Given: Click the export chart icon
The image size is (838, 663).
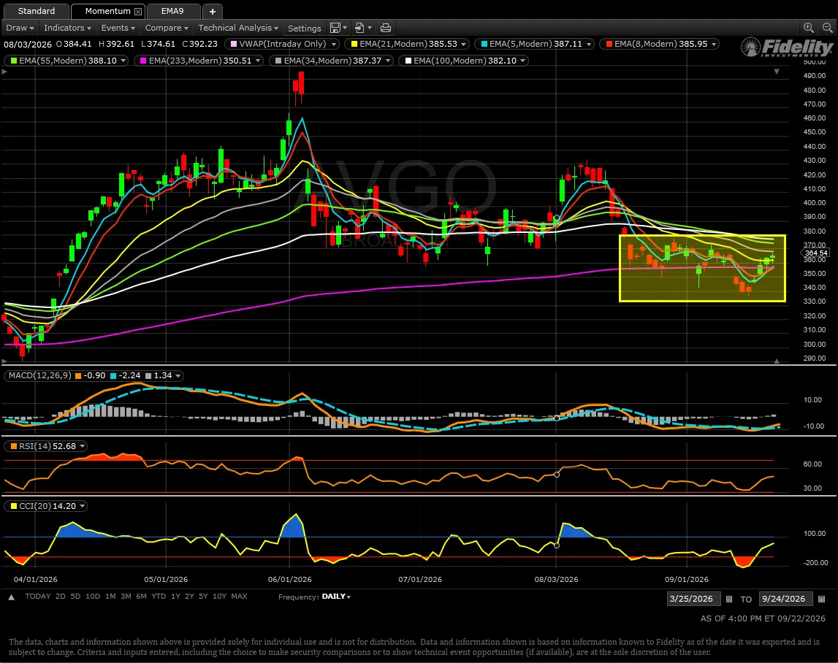Looking at the screenshot, I should point(359,28).
